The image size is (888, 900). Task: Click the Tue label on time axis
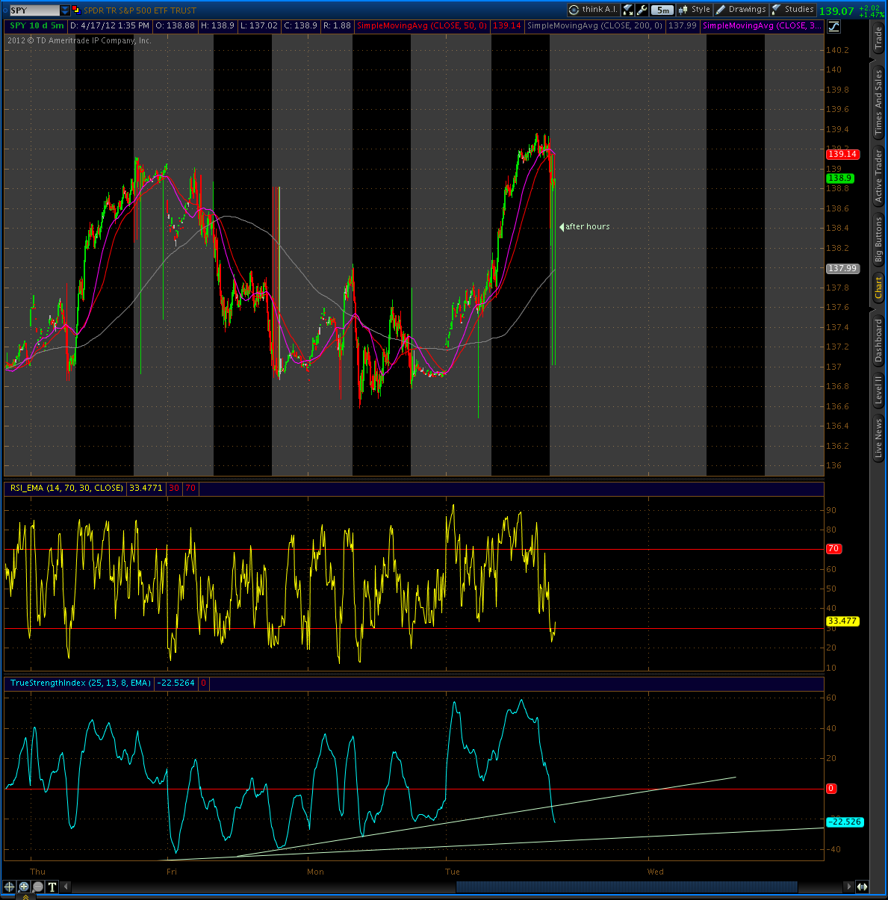[453, 872]
